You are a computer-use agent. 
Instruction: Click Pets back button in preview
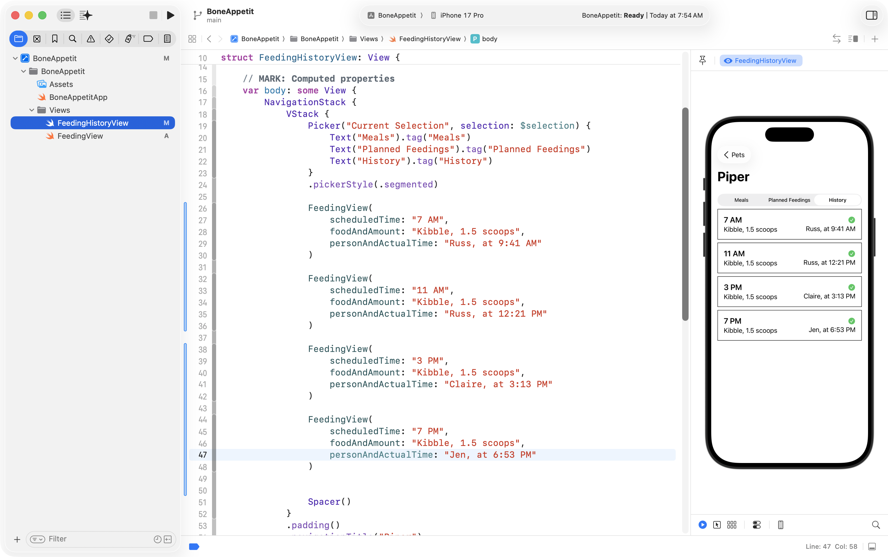[734, 155]
